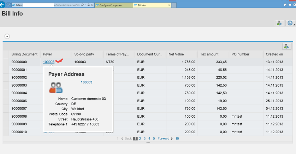The image size is (296, 154).
Task: Click personalization icon beside the help button
Action: pyautogui.click(x=279, y=23)
